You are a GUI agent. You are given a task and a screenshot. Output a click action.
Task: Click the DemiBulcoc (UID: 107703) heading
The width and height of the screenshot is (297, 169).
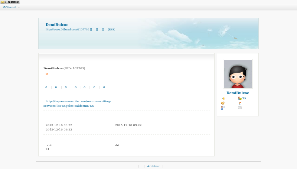[64, 68]
